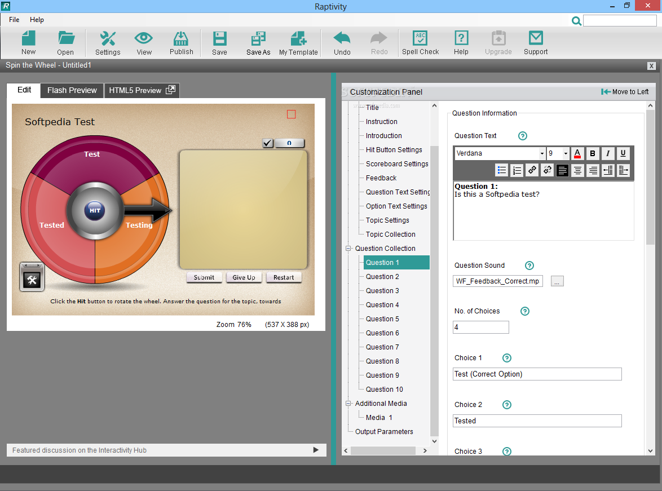Screen dimensions: 662x491
Task: Click the Submit button in preview
Action: (204, 277)
